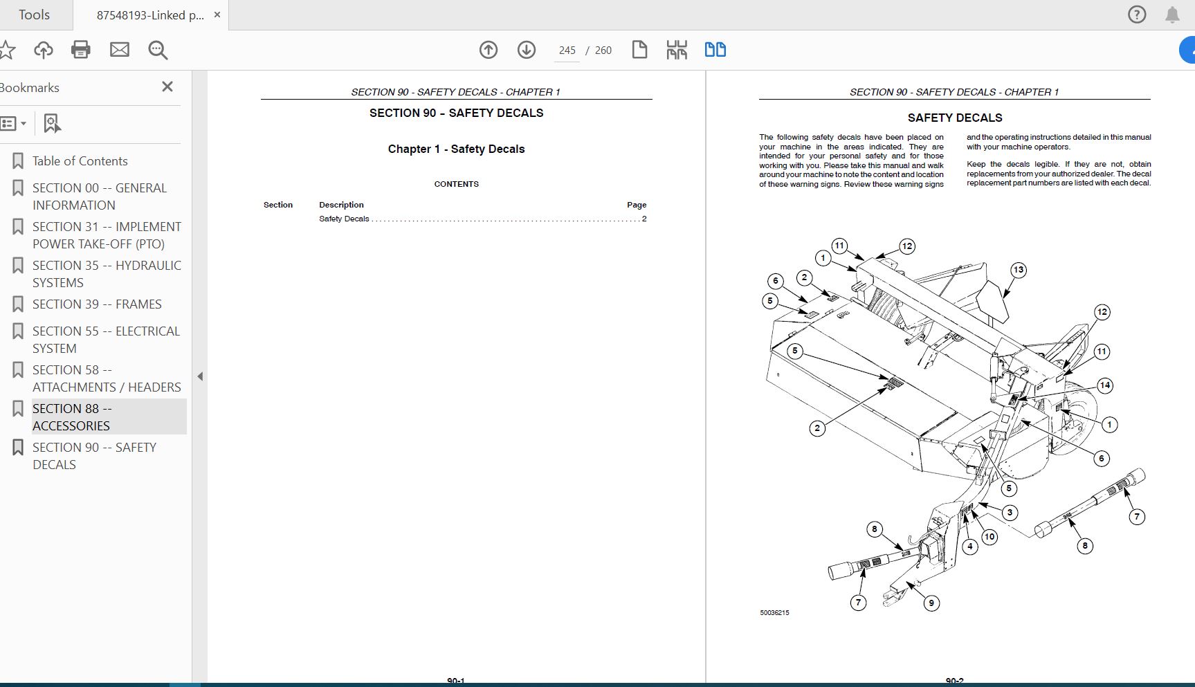Open the bookmark options dropdown menu
The height and width of the screenshot is (687, 1195).
tap(13, 124)
